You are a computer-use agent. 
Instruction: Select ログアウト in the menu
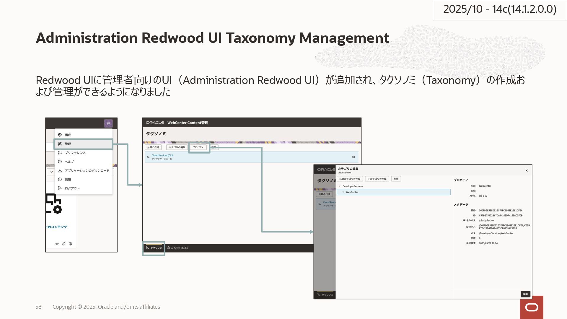[x=72, y=188]
